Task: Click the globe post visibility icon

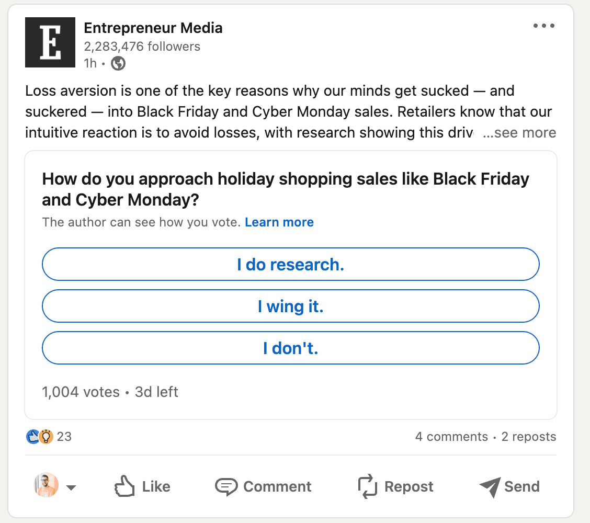Action: (x=118, y=63)
